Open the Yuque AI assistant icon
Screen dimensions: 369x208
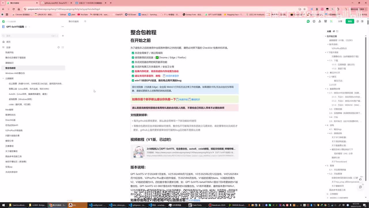[x=308, y=21]
